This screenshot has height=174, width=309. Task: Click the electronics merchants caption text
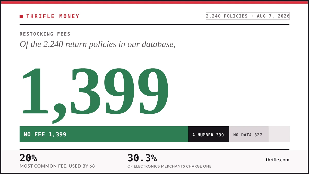coord(169,167)
